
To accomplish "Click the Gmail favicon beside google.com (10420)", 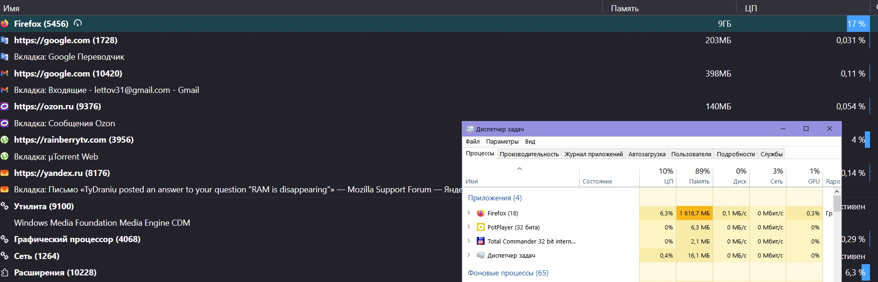I will 5,73.
